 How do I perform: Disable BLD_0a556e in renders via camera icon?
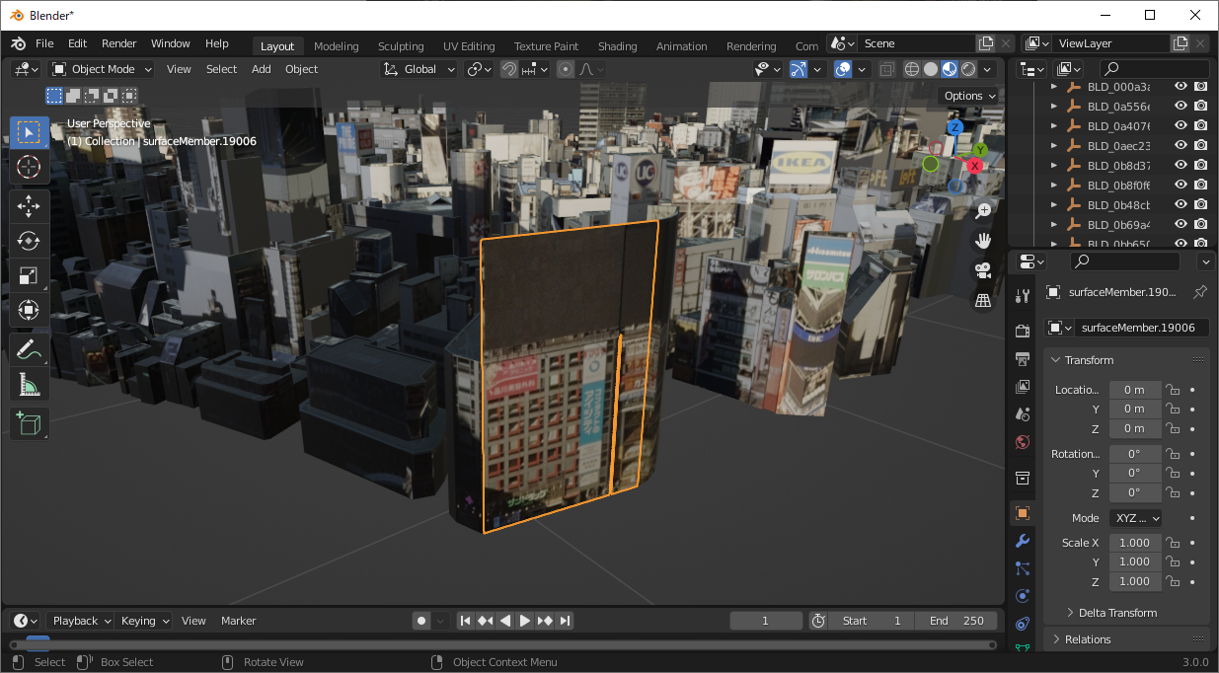(1200, 106)
